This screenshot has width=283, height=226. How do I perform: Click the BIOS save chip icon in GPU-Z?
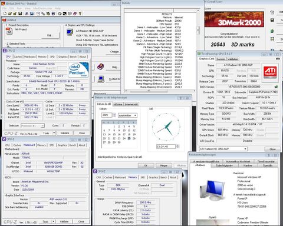tap(276, 87)
